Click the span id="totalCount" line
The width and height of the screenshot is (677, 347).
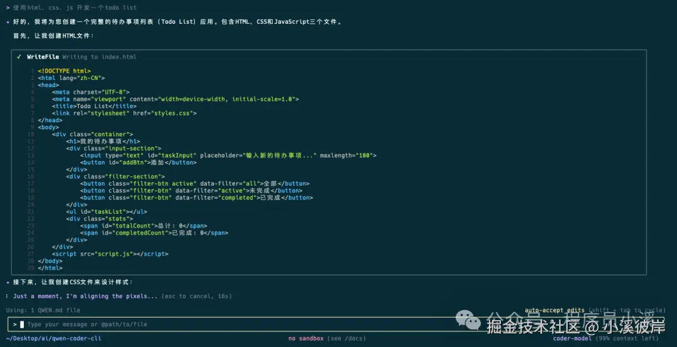coord(144,226)
